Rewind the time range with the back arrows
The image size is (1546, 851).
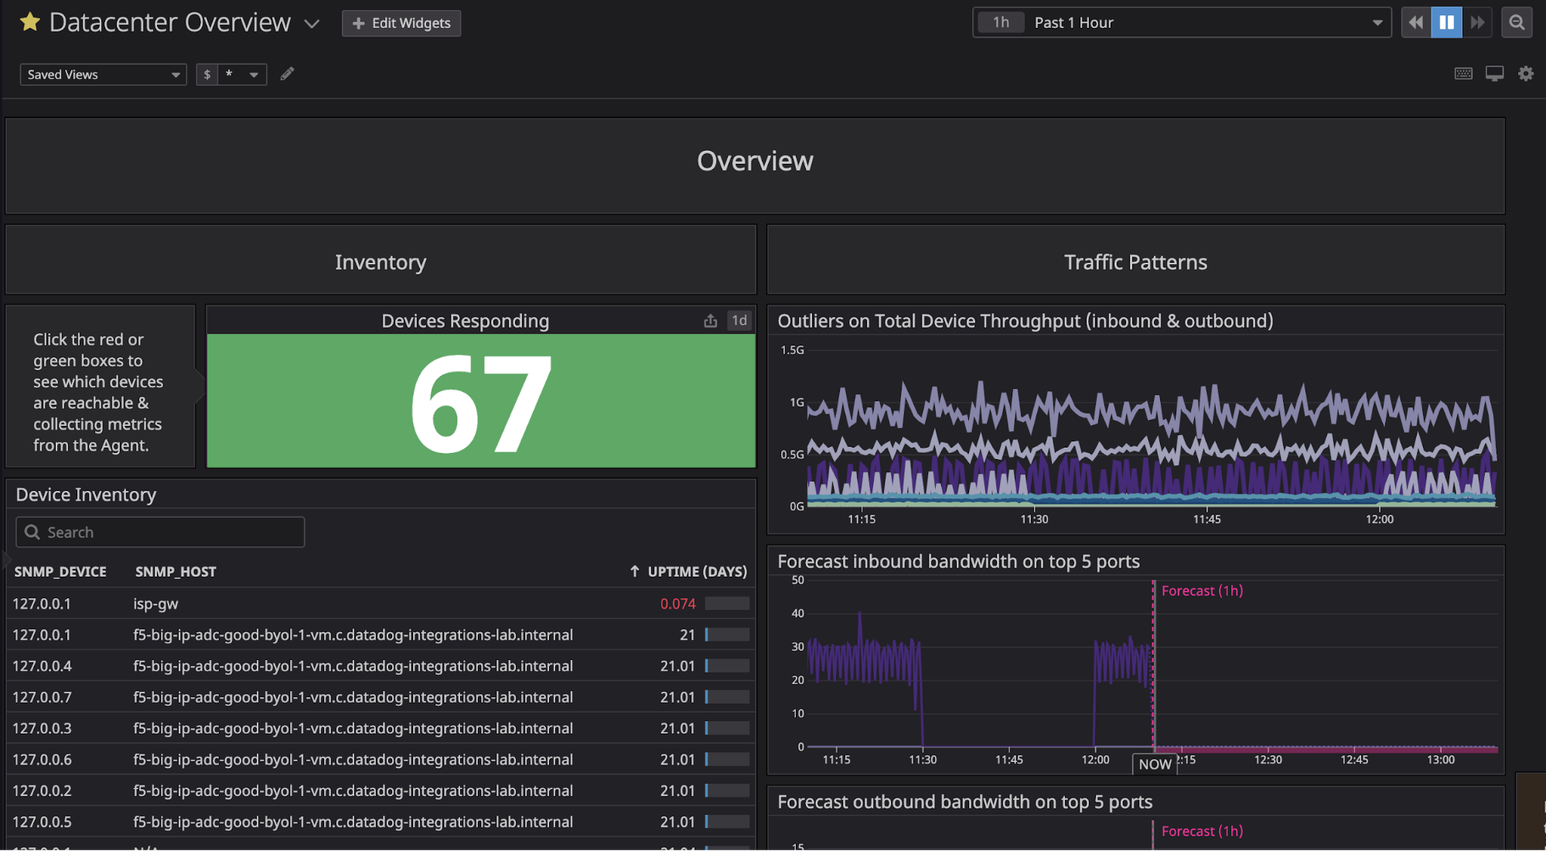click(1415, 22)
